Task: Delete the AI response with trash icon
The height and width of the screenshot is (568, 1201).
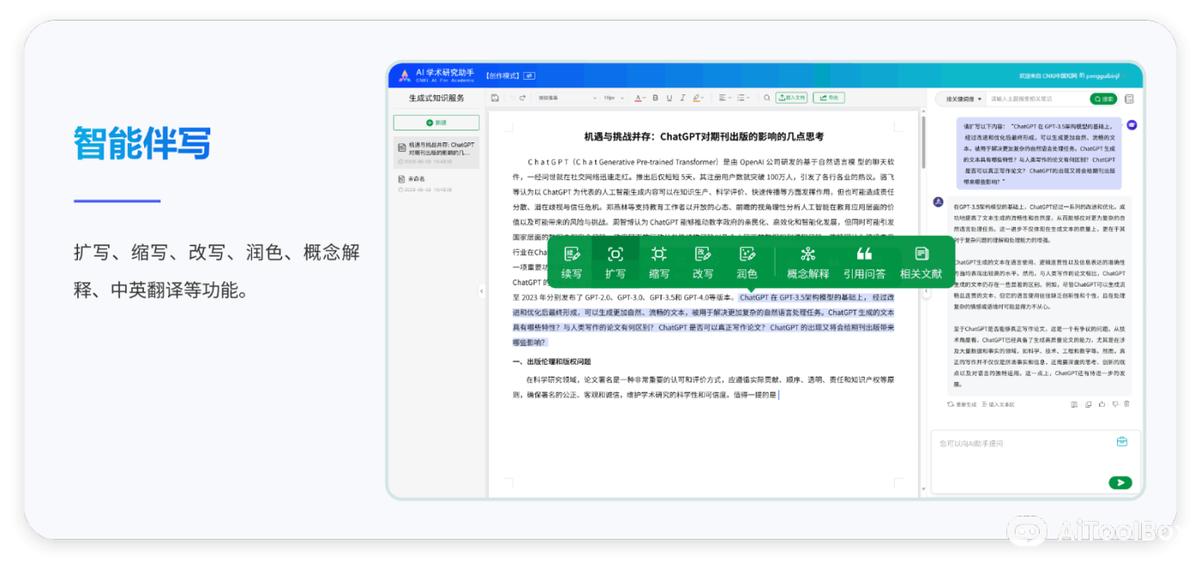Action: click(1127, 402)
